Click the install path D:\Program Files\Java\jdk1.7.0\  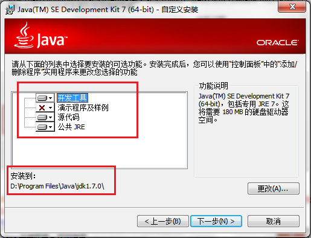[57, 186]
